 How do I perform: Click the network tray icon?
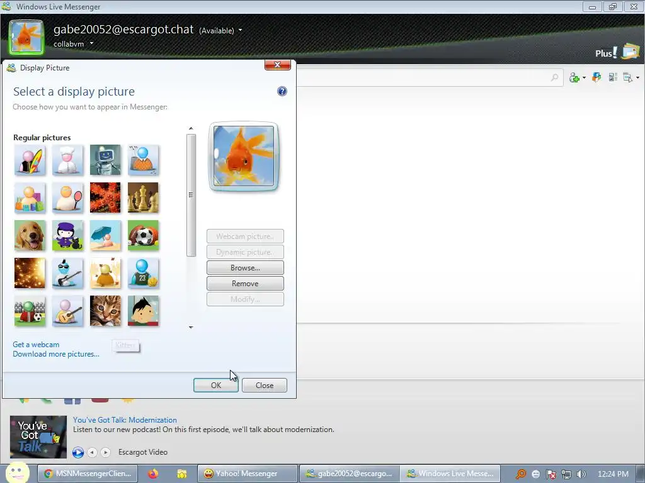[566, 474]
